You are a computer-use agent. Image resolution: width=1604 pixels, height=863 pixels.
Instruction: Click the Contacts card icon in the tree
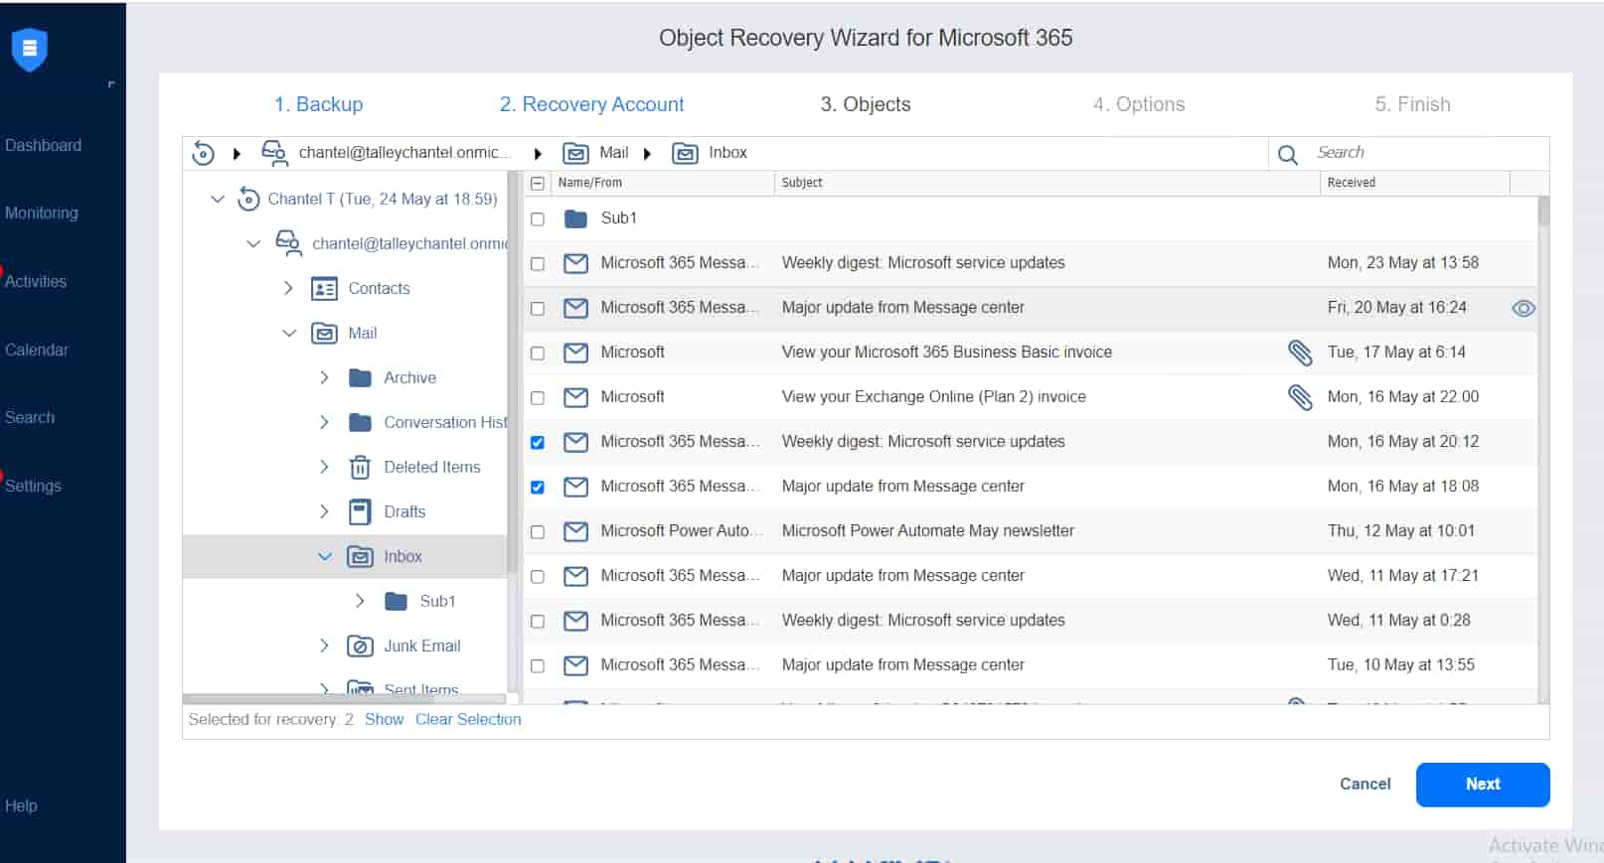[x=324, y=289]
